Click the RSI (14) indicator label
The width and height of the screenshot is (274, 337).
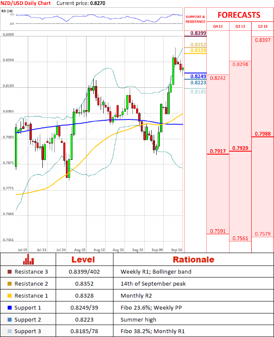pos(7,11)
